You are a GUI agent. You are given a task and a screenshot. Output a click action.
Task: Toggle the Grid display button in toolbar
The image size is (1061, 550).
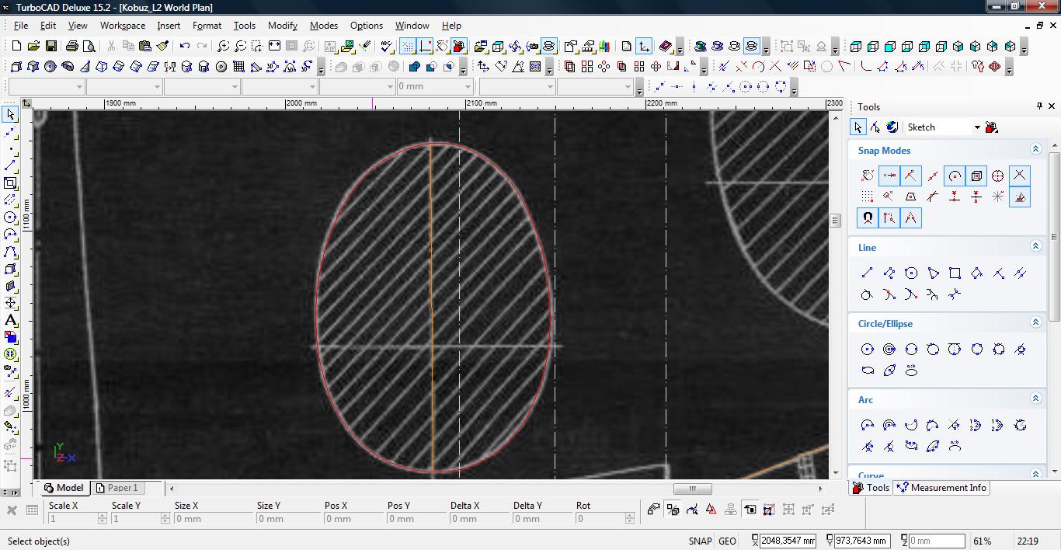tap(408, 47)
